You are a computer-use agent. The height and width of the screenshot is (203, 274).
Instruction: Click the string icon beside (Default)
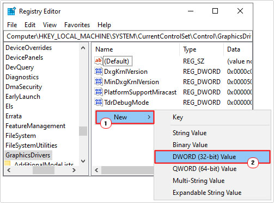[x=99, y=61]
